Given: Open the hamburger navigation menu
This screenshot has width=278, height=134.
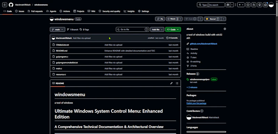Looking at the screenshot, I should click(5, 5).
